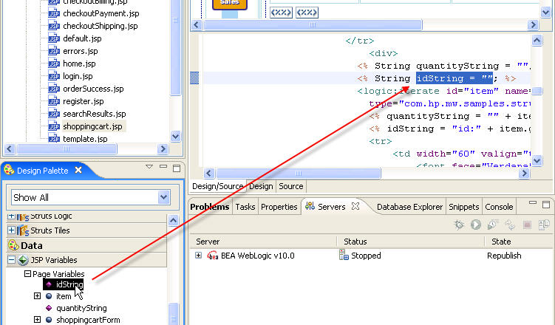The height and width of the screenshot is (325, 555).
Task: Open the Console view tab
Action: 499,207
